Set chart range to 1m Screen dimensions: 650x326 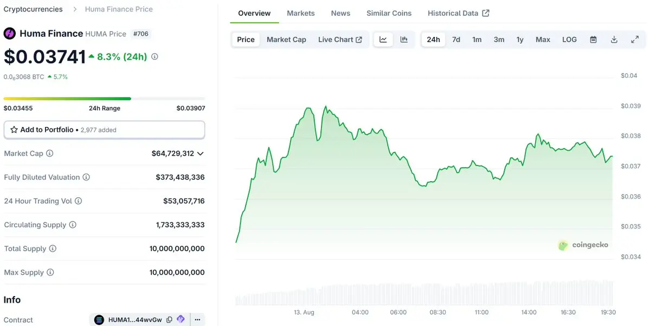point(477,40)
